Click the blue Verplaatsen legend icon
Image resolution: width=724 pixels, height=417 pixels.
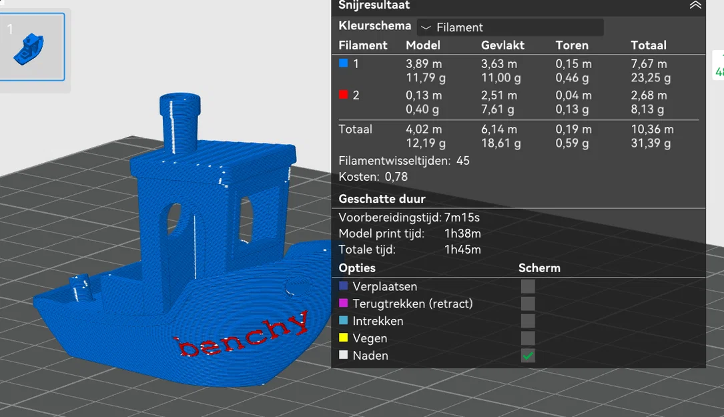point(342,286)
